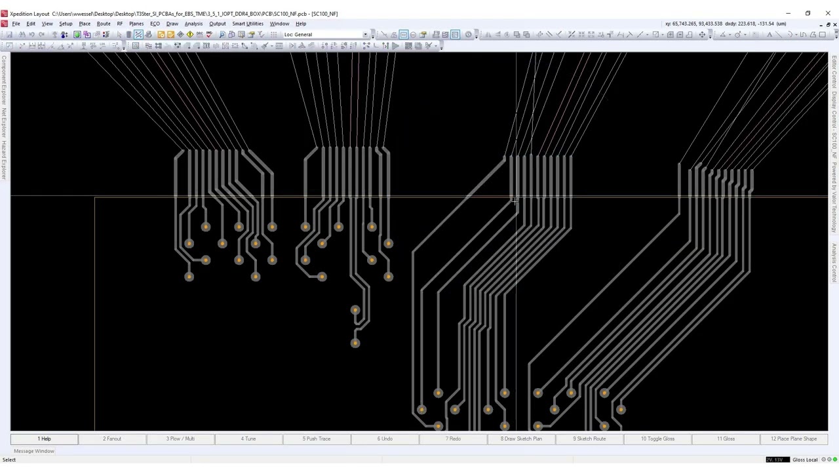
Task: Open the Editor Control side panel
Action: click(834, 73)
